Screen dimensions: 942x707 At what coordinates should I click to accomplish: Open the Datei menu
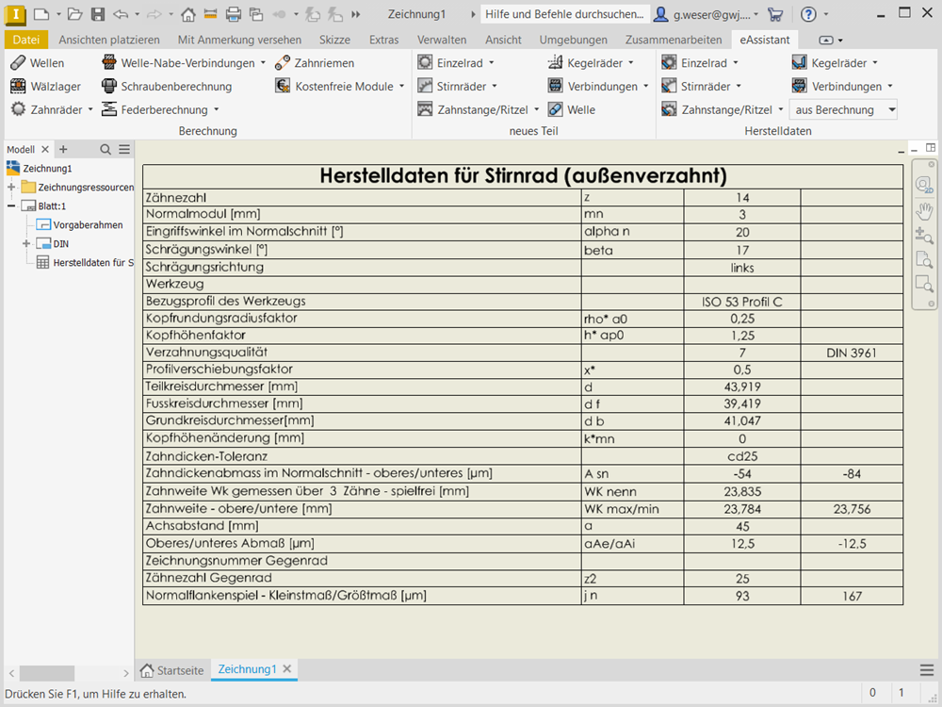coord(26,40)
